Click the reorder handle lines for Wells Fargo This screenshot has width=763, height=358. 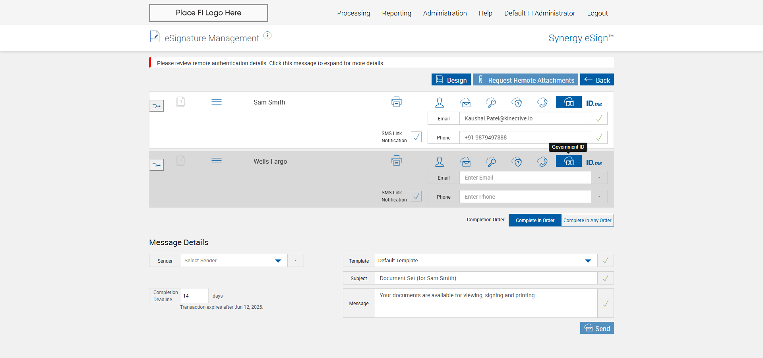(217, 161)
